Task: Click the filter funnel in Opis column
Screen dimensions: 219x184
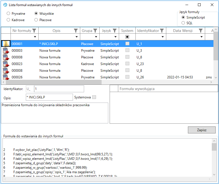Action: coord(76,31)
